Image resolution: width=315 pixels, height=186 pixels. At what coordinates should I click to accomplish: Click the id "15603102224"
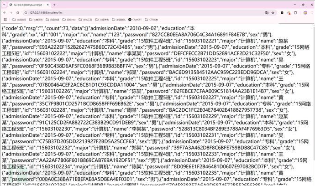tap(51, 72)
